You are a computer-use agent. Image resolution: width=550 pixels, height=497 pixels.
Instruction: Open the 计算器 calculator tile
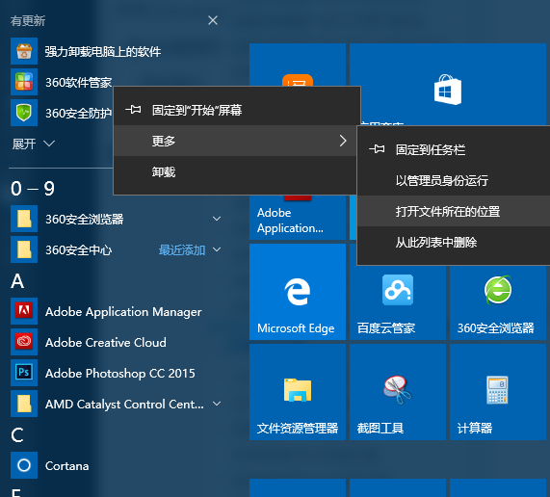tap(498, 392)
